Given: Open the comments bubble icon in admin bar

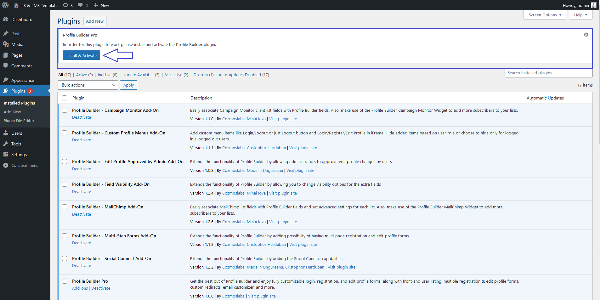Looking at the screenshot, I should click(81, 5).
